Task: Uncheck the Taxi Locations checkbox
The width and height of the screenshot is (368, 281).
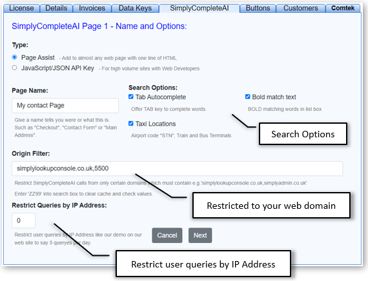Action: click(x=131, y=123)
